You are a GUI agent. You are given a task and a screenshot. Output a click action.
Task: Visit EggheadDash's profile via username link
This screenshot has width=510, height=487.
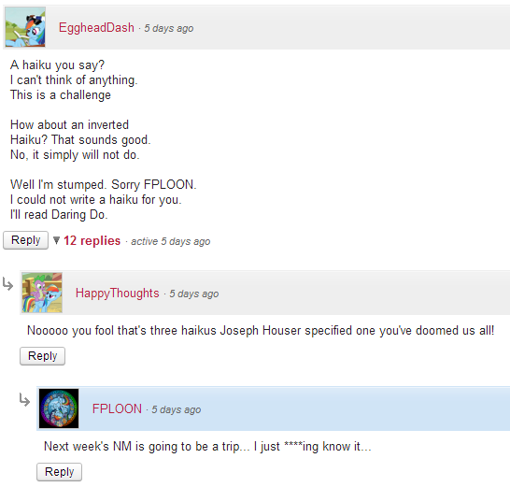(96, 28)
